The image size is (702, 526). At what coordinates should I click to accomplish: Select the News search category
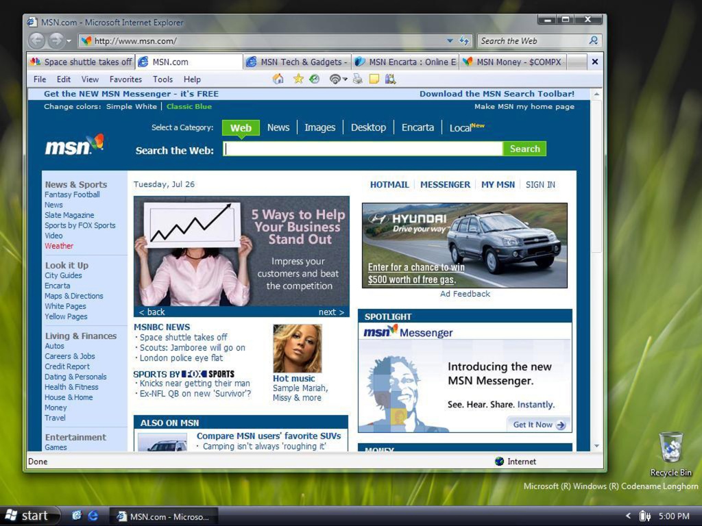click(x=278, y=127)
